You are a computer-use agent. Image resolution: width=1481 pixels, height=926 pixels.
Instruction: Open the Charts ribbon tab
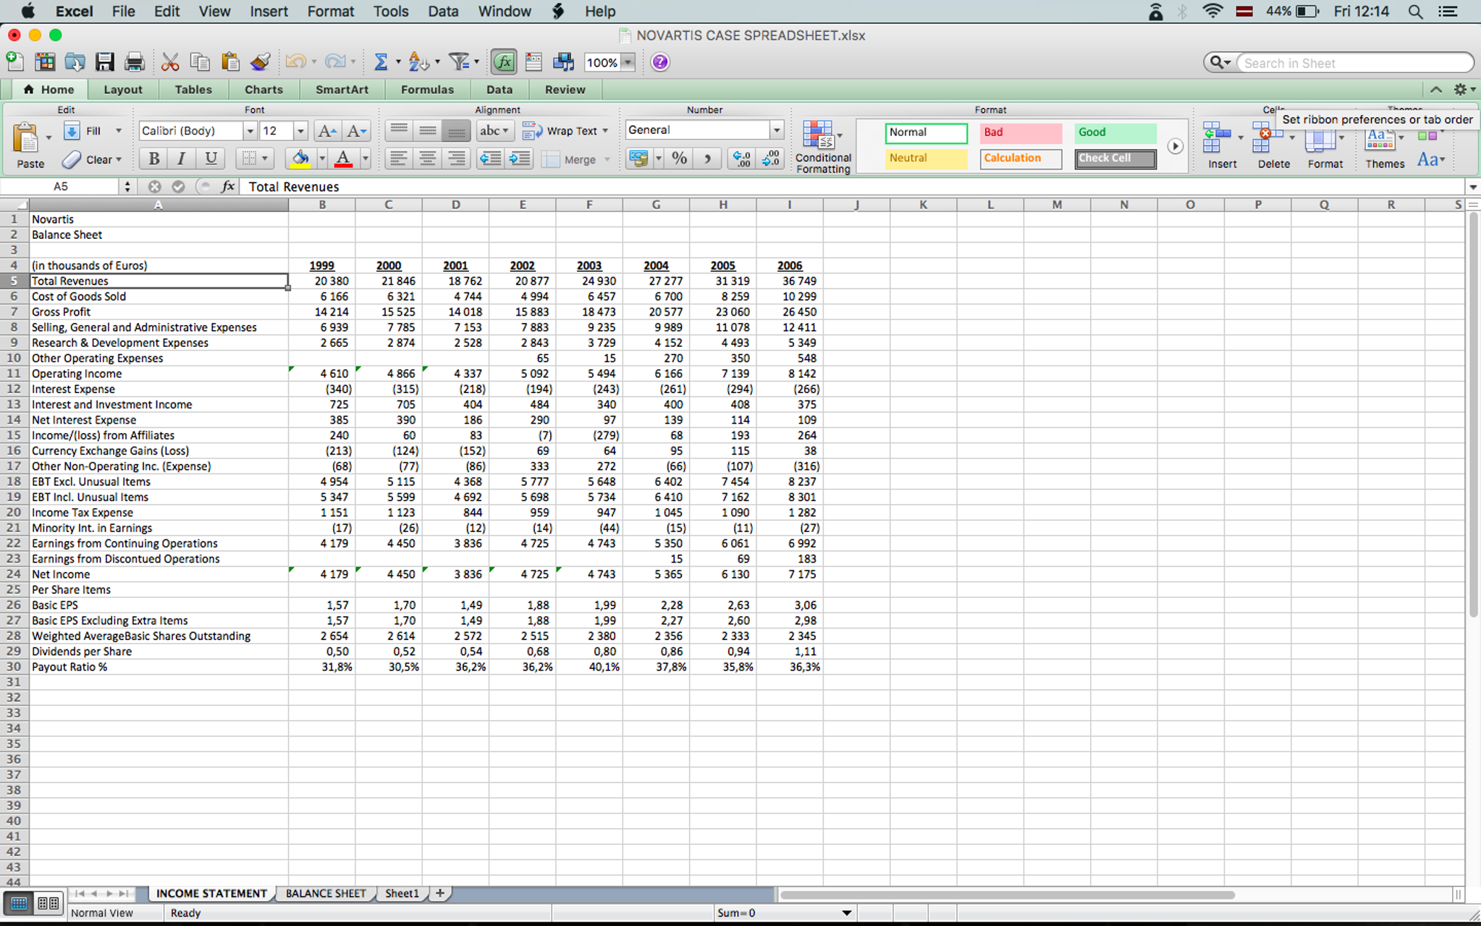tap(263, 90)
